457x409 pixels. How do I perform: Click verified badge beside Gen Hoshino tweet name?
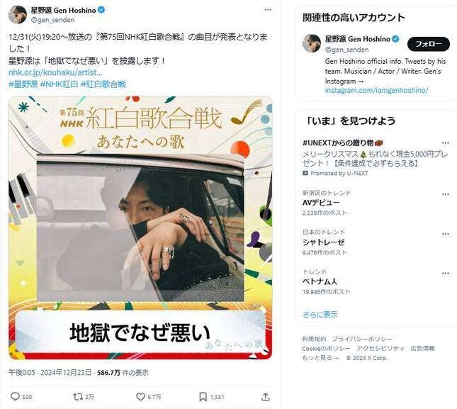tap(101, 10)
